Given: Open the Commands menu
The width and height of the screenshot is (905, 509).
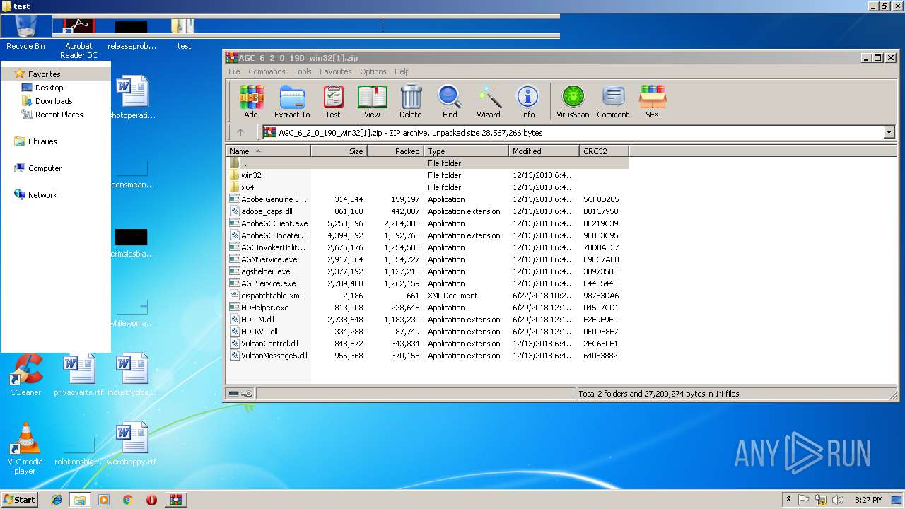Looking at the screenshot, I should point(267,71).
